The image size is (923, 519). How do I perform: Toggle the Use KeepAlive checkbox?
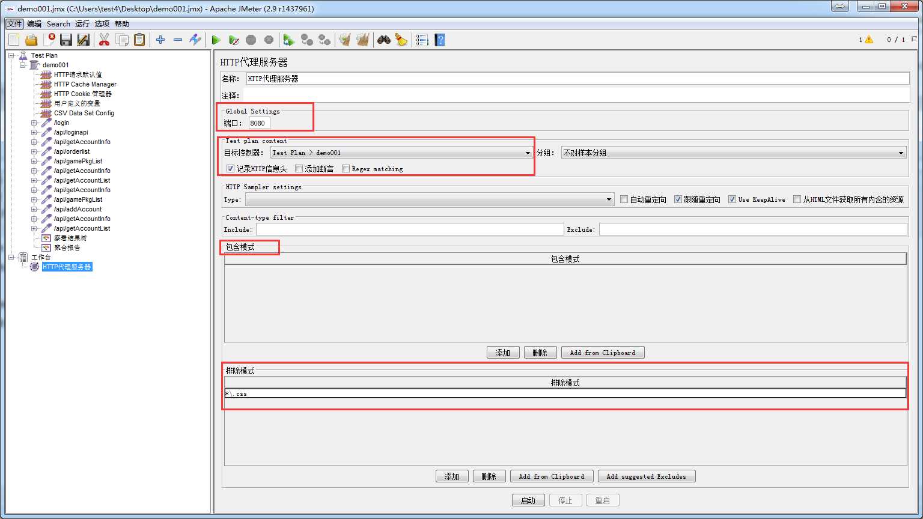(x=732, y=199)
